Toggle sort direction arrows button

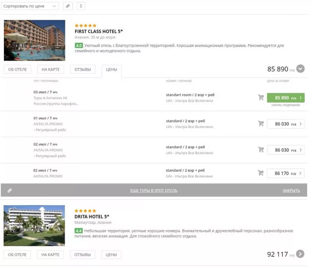pos(81,6)
